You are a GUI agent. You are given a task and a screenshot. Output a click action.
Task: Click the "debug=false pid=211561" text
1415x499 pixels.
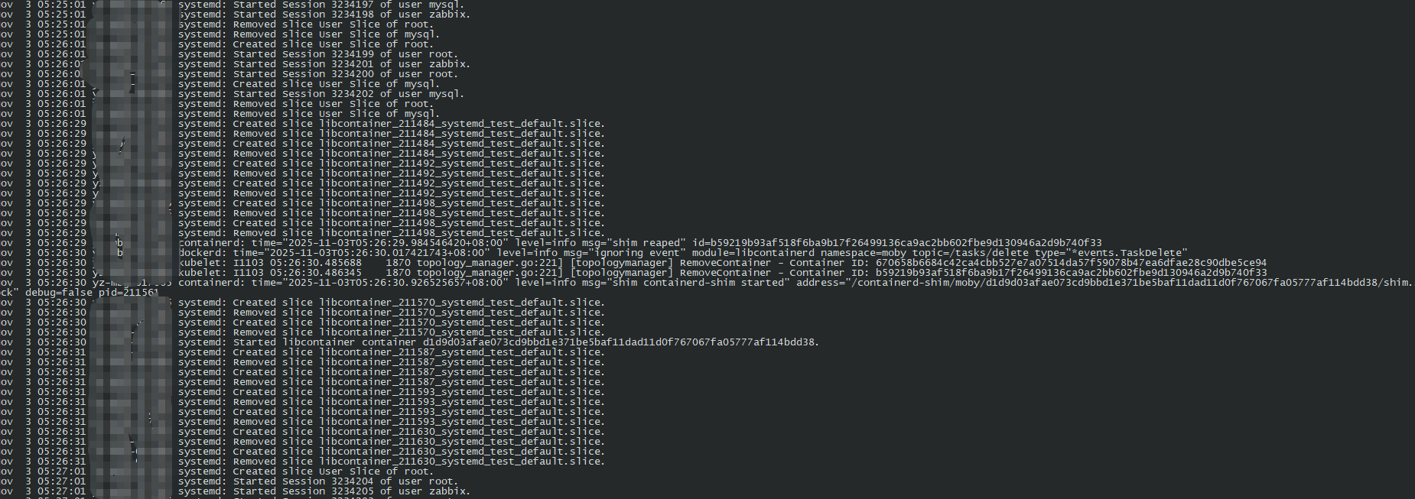tap(92, 293)
